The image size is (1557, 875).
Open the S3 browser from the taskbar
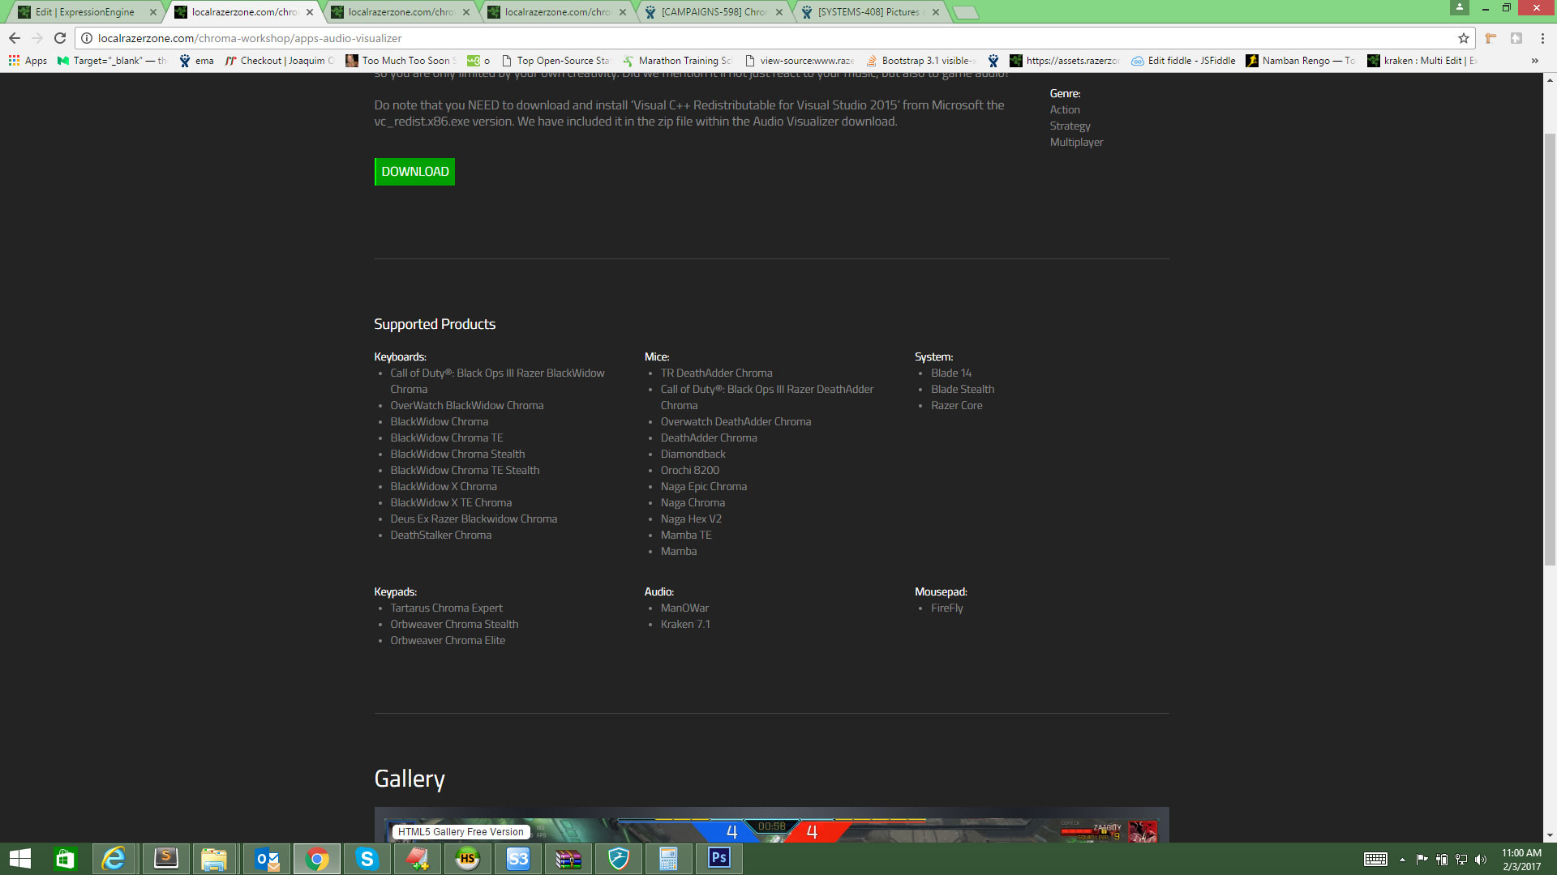pyautogui.click(x=518, y=859)
